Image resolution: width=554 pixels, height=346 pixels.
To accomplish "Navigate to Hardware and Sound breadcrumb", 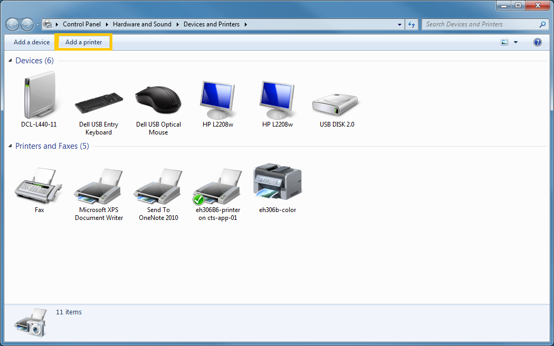I will click(x=142, y=24).
